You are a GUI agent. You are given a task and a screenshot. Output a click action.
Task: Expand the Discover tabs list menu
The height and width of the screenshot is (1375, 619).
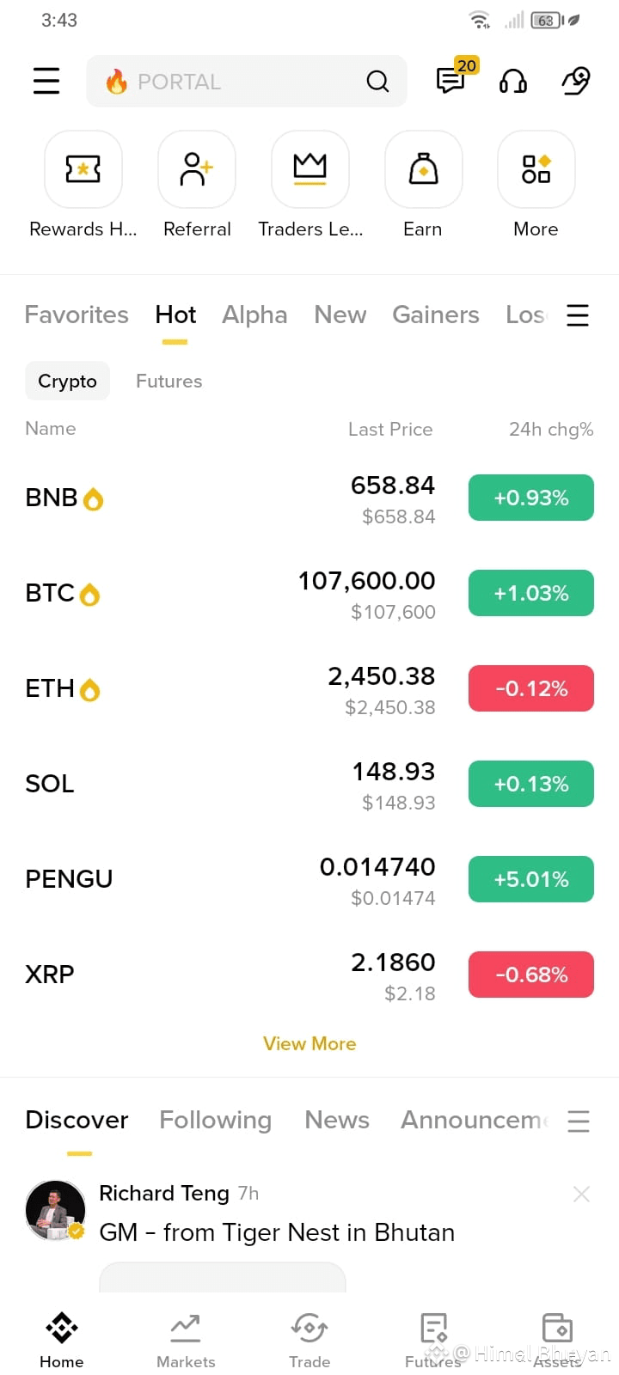pyautogui.click(x=579, y=1121)
